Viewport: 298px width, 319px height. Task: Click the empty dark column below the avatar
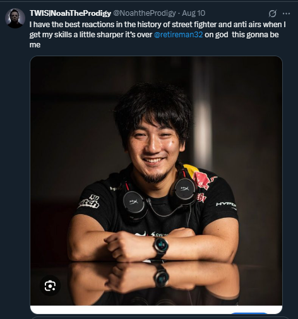tap(15, 172)
